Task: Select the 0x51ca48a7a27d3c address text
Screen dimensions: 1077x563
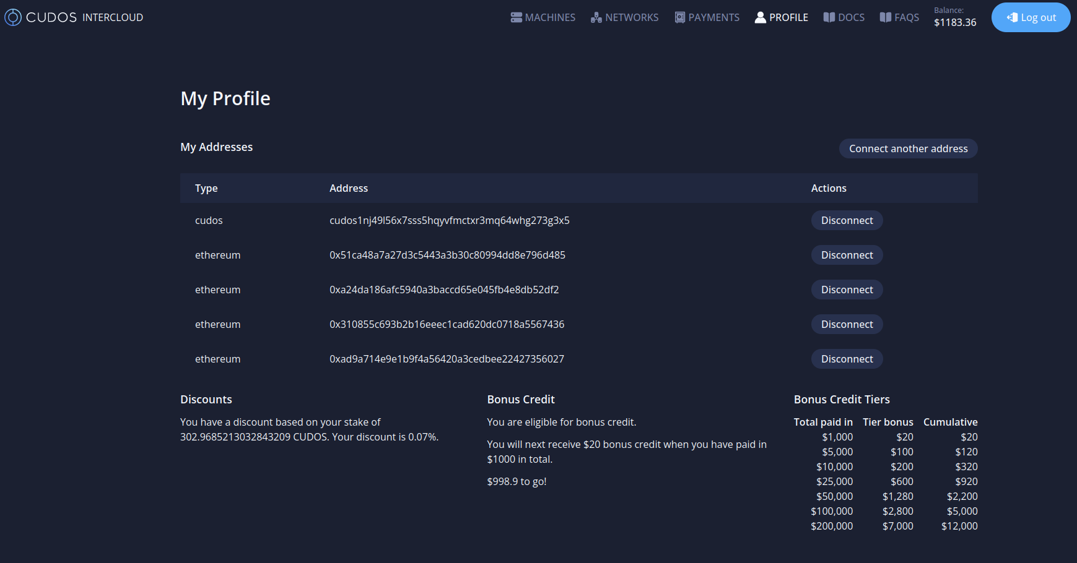Action: click(447, 255)
